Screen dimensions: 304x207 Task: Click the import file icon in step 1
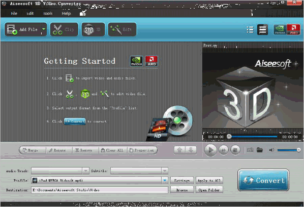pyautogui.click(x=70, y=78)
